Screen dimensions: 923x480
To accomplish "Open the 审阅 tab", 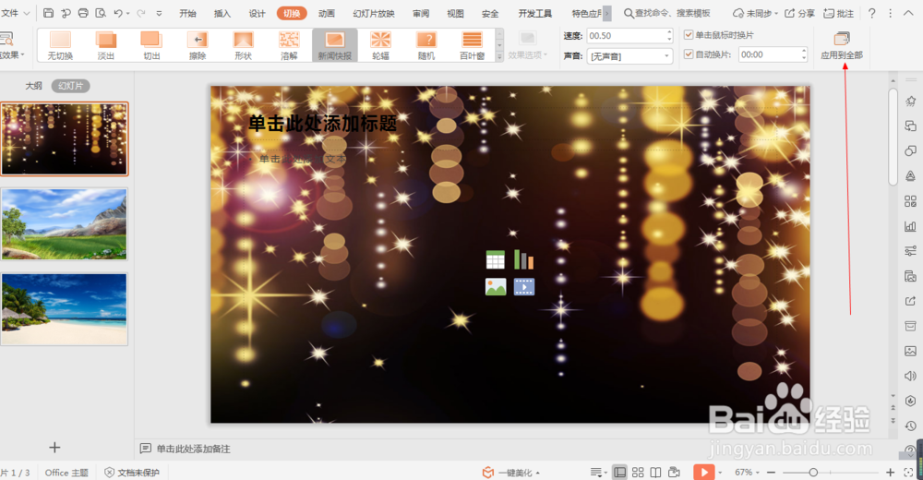I will [x=421, y=13].
